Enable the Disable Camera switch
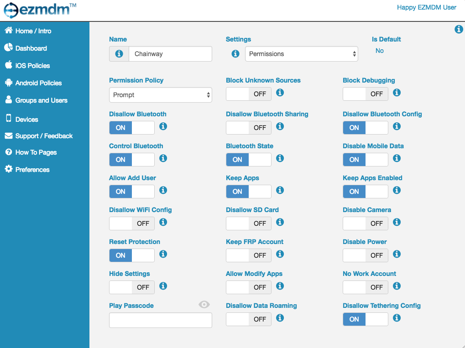465x348 pixels. [366, 223]
